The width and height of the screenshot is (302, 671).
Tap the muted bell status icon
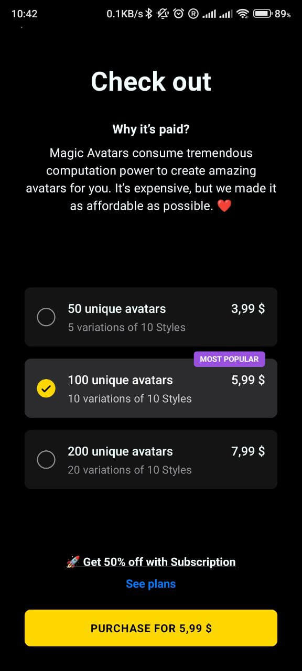click(x=163, y=14)
